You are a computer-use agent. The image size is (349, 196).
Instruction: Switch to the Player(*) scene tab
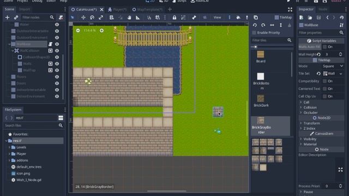(118, 9)
